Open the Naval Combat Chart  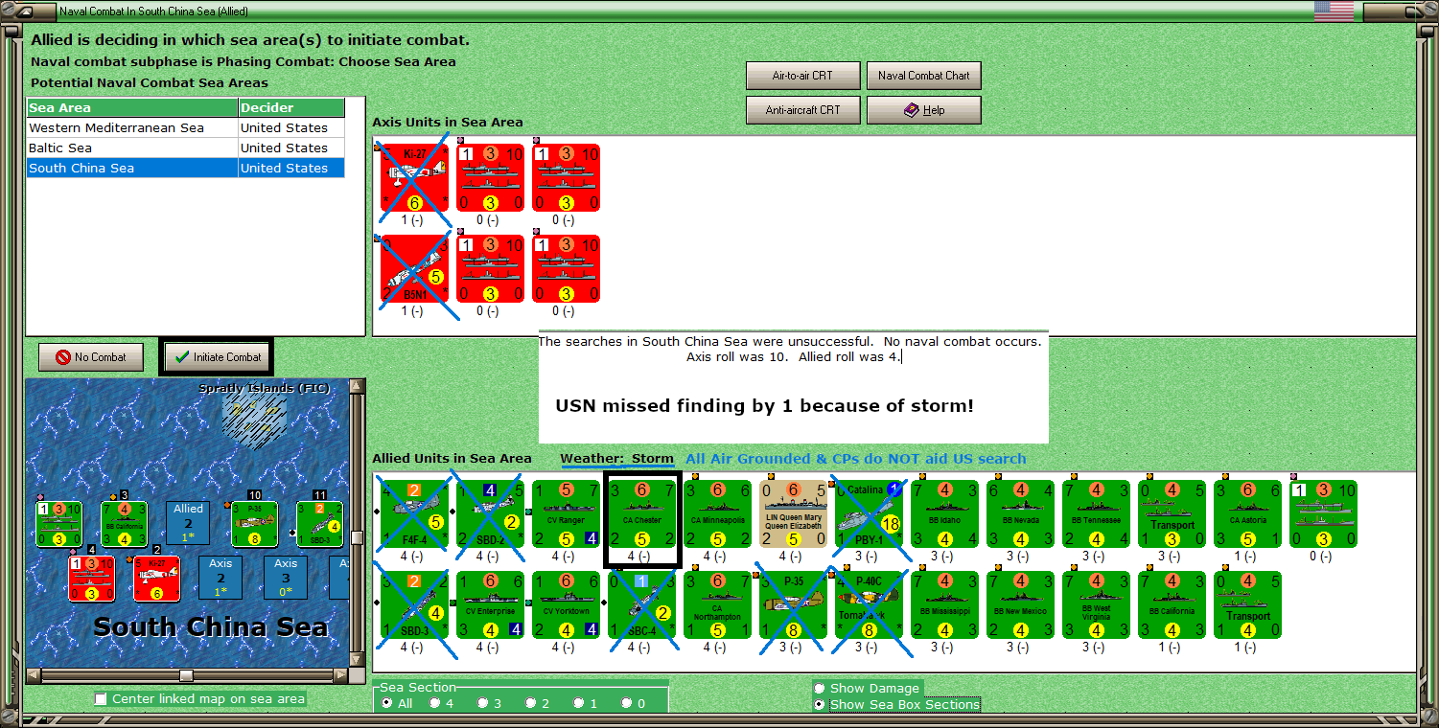(x=924, y=76)
